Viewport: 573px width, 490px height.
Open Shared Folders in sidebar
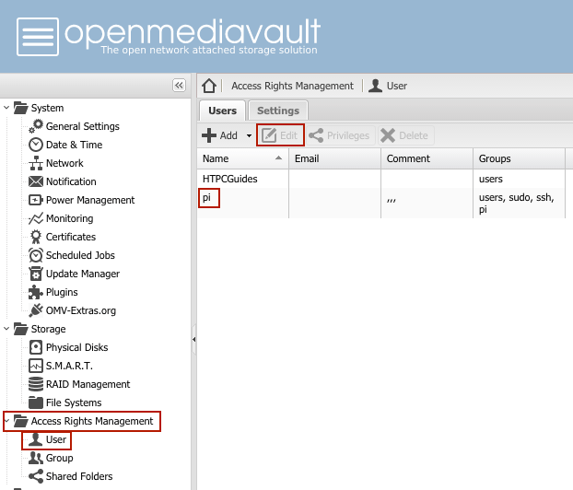pos(78,476)
